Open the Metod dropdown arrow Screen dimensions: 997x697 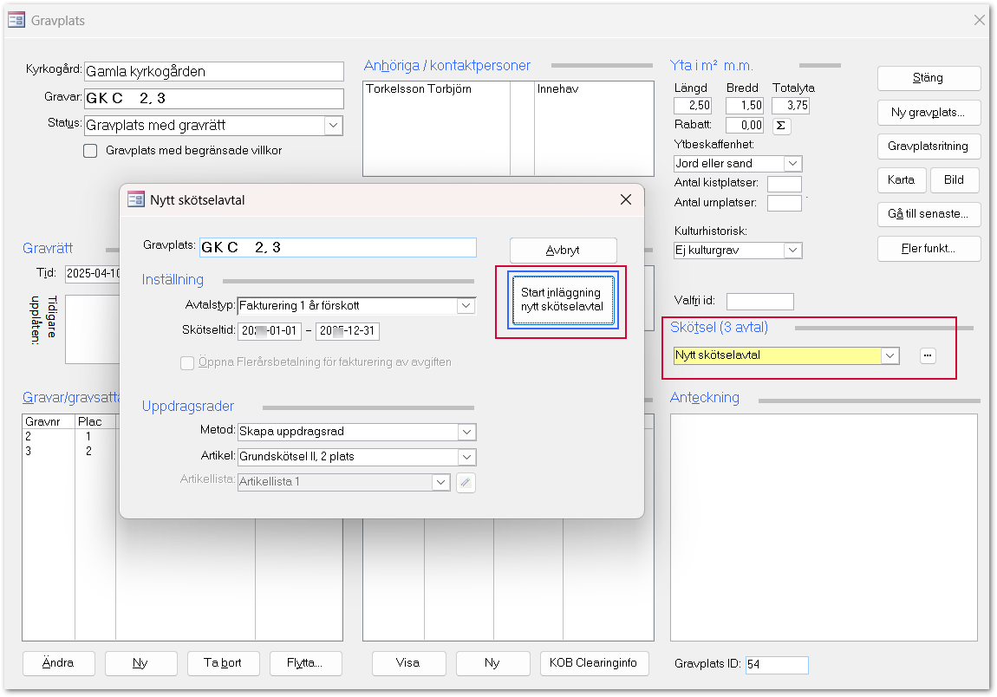[x=466, y=432]
